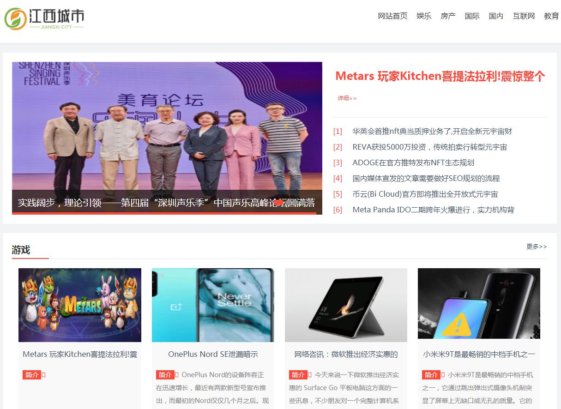Screen dimensions: 561x409
Task: Click card title 网络咨讯：微软推出经济实惠的
Action: click(x=346, y=355)
